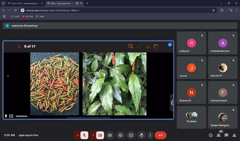Open the YouTube bookmark
The height and width of the screenshot is (141, 240).
(28, 16)
